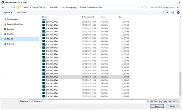
Task: Click the icon of _DSC3898.ARW
Action: (x=44, y=74)
